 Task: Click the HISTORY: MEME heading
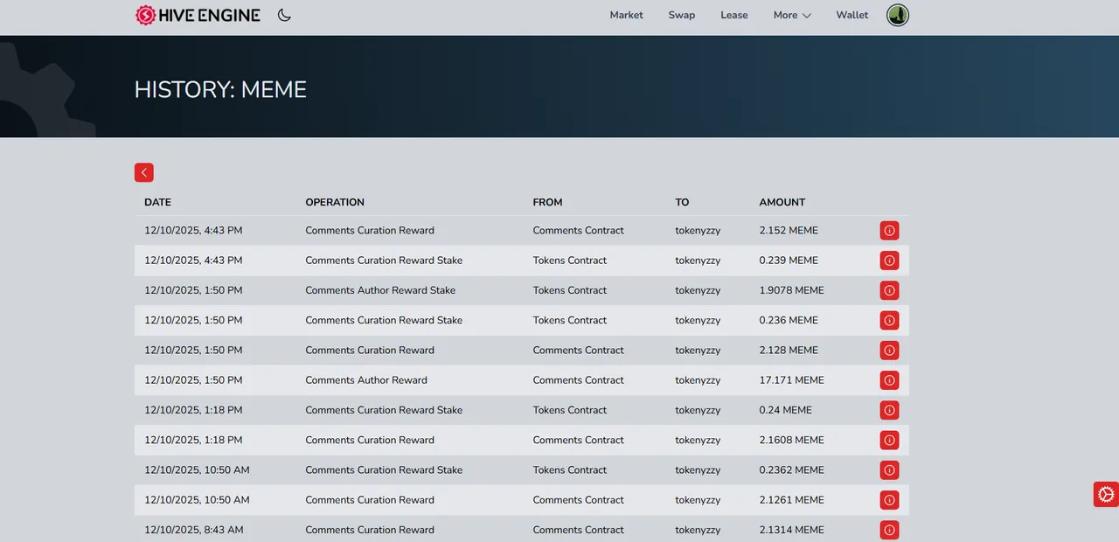coord(220,89)
